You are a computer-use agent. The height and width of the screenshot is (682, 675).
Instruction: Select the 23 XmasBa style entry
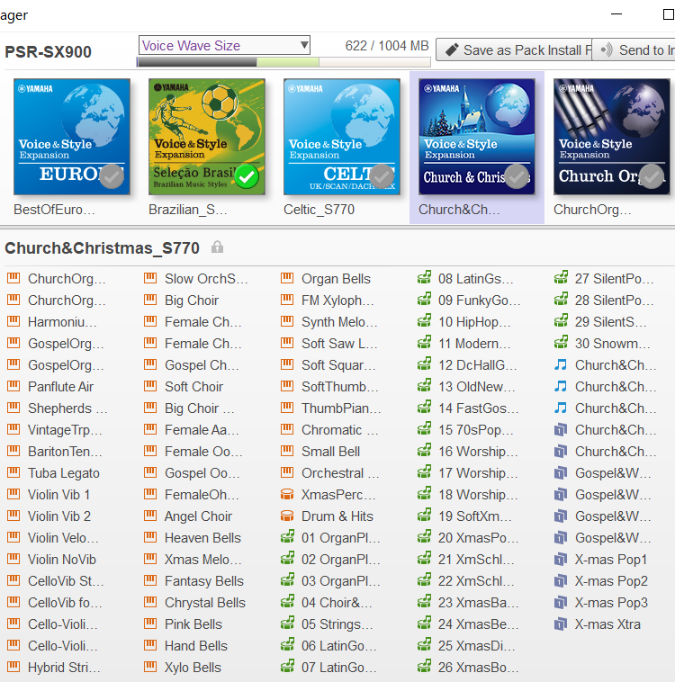[469, 603]
